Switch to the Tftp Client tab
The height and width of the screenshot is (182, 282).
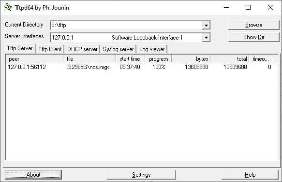50,49
